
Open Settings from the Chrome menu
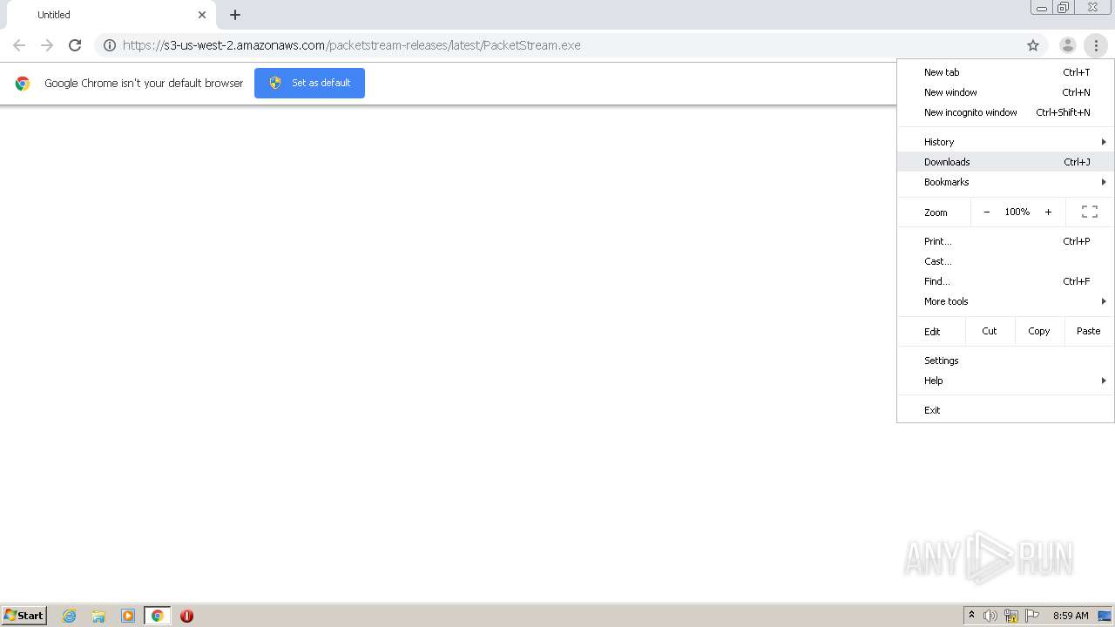coord(1006,361)
